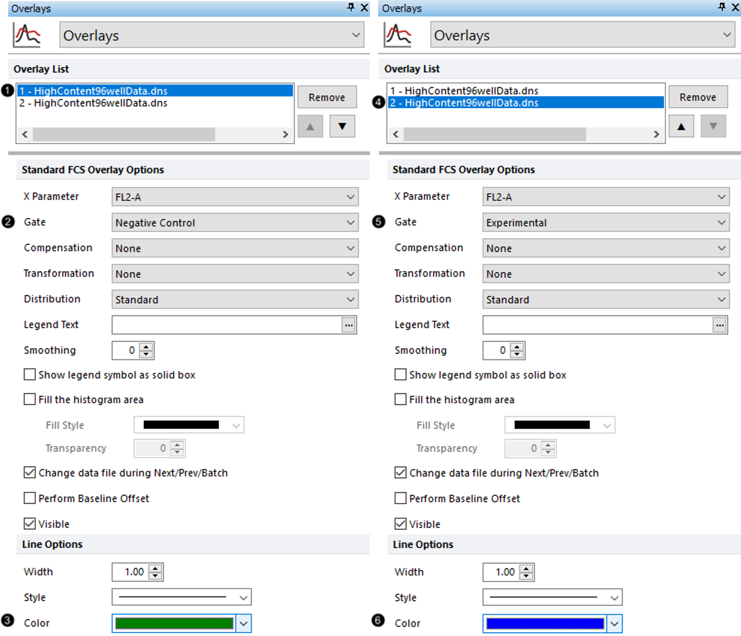Toggle Fill the histogram area in the left panel
741x636 pixels.
(x=30, y=399)
